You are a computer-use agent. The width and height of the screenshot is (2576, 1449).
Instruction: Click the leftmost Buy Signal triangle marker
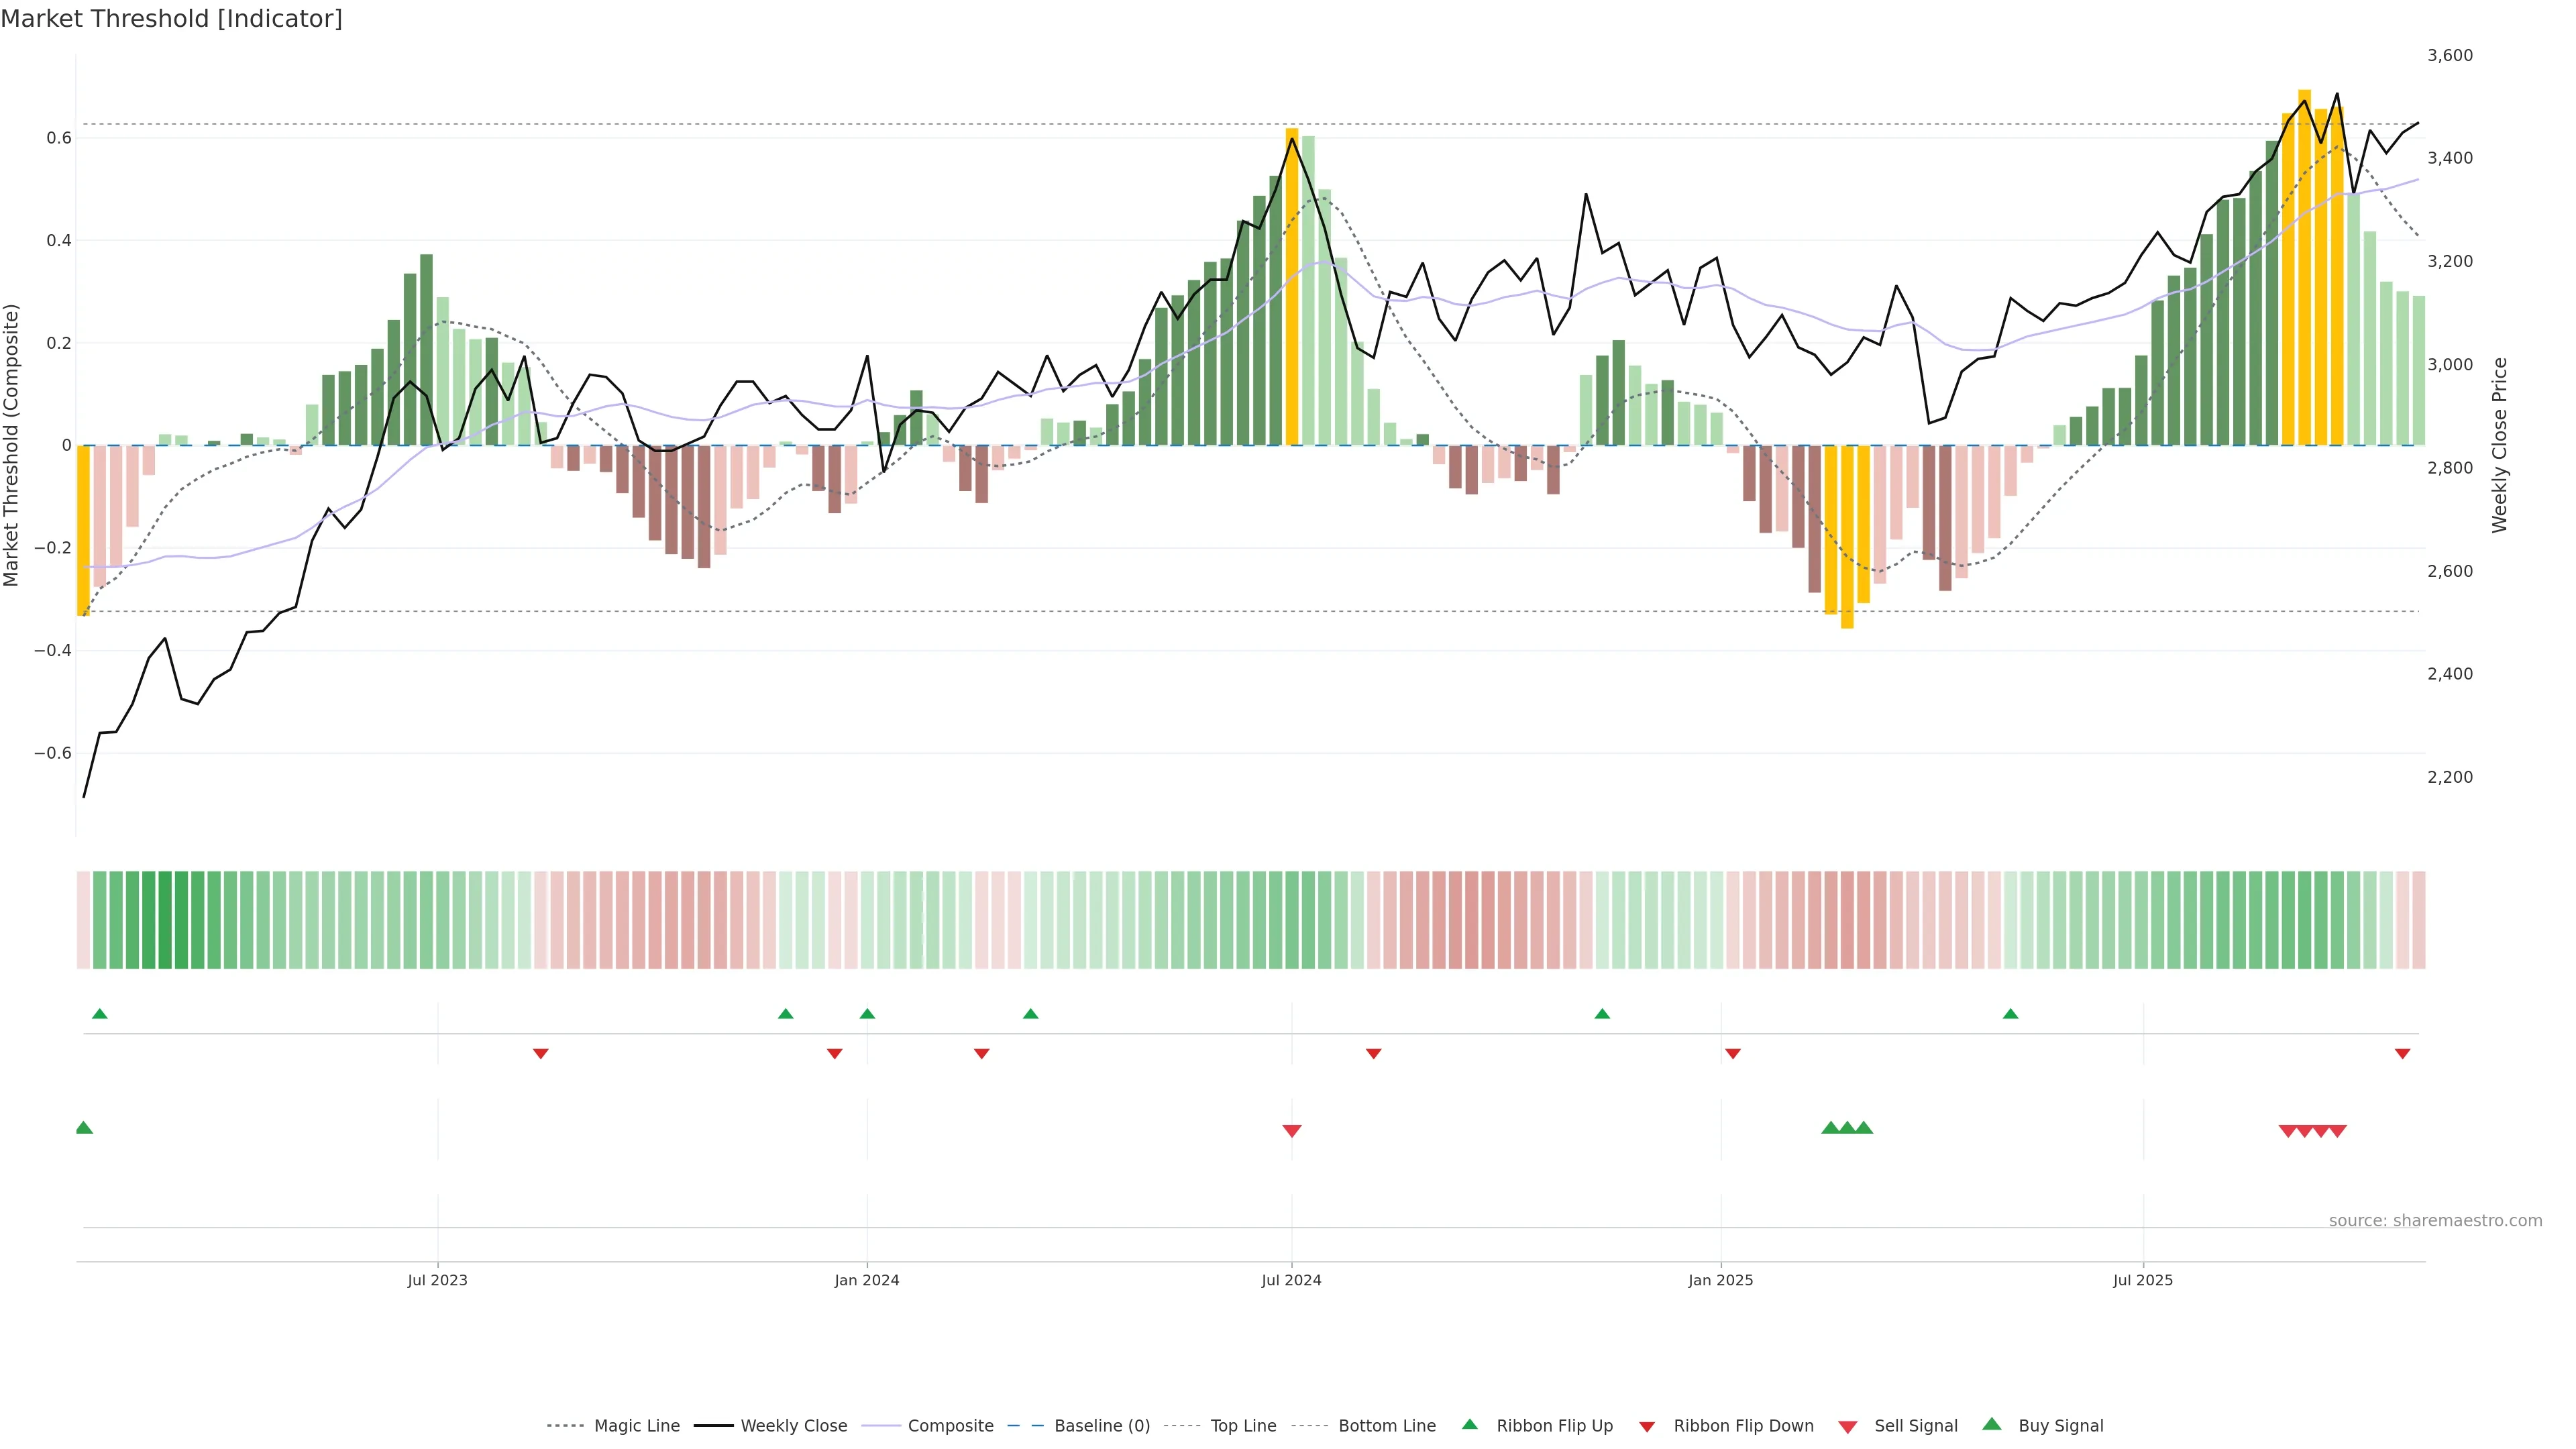(84, 1128)
